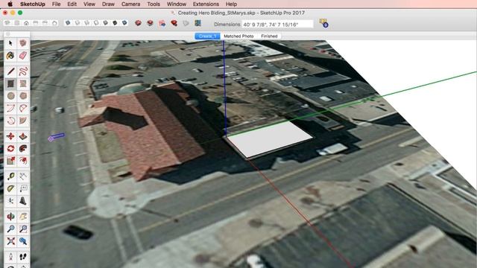This screenshot has width=477, height=268.
Task: Click the Dimensions measurement field
Action: pos(277,25)
